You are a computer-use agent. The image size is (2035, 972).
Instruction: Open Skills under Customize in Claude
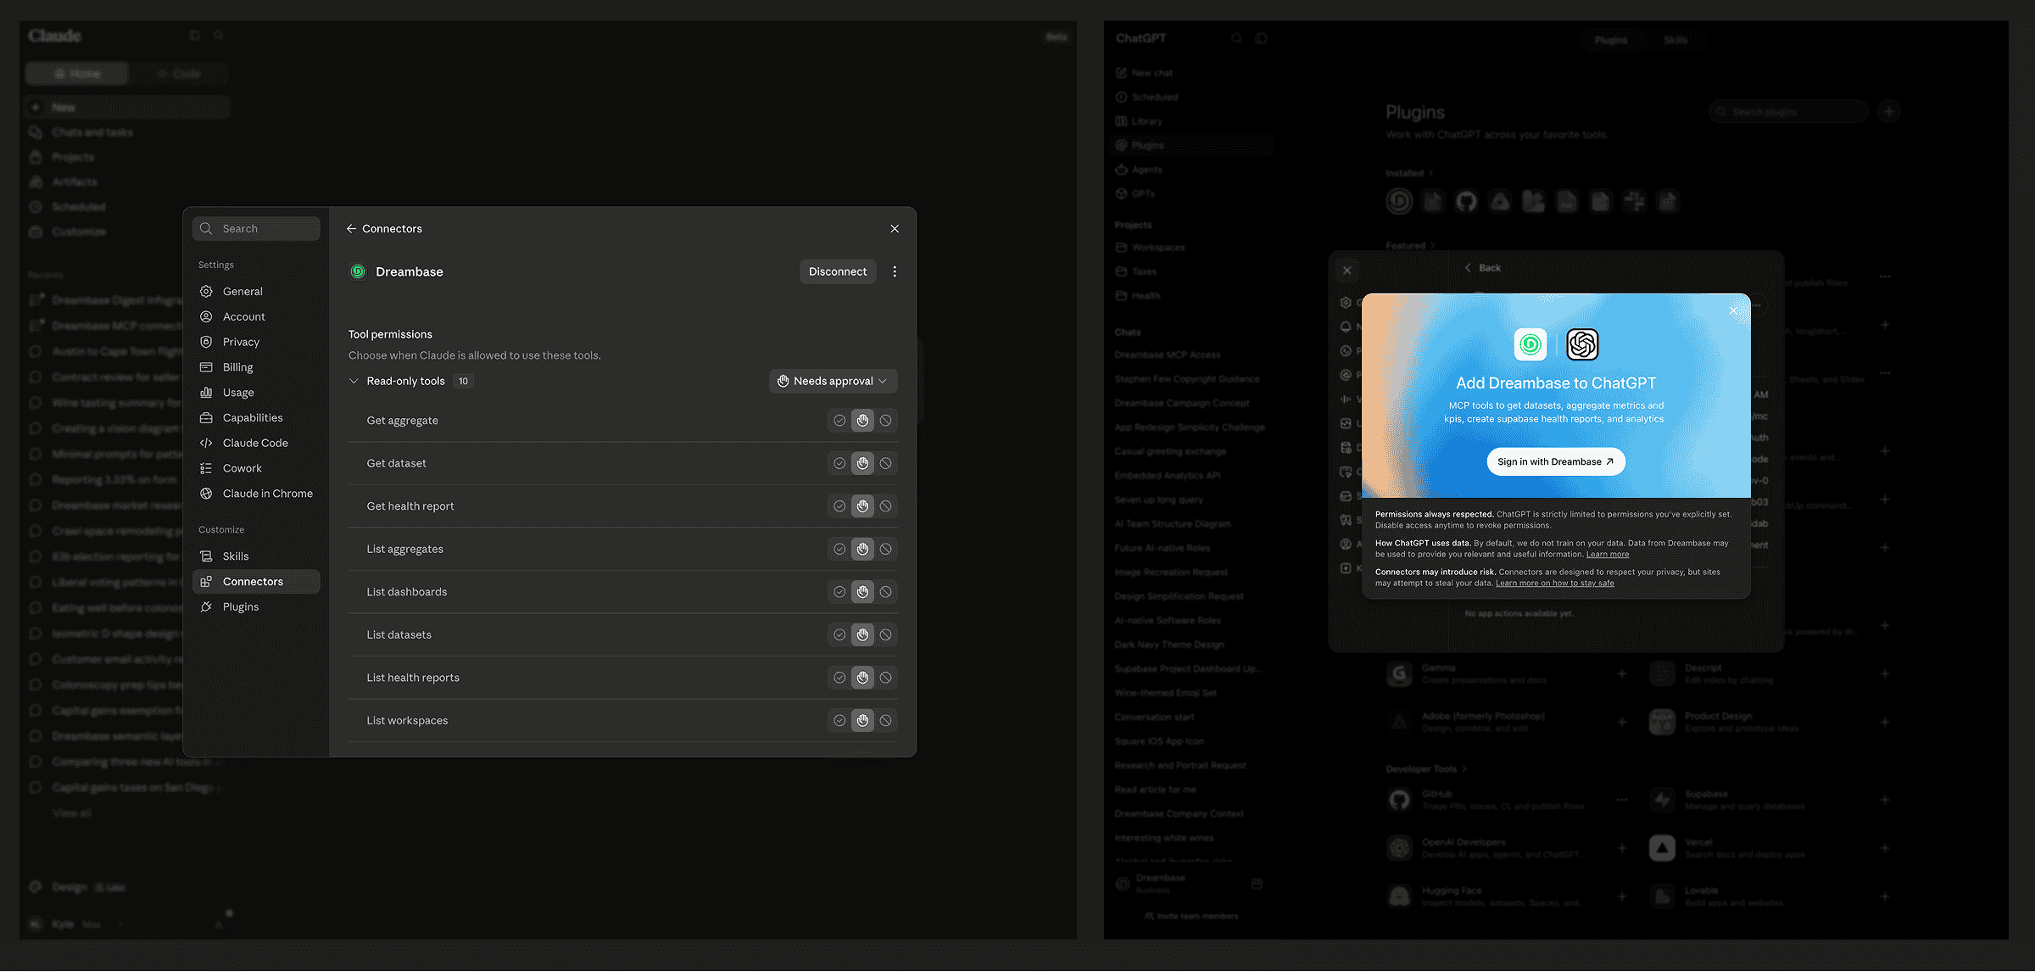point(256,556)
